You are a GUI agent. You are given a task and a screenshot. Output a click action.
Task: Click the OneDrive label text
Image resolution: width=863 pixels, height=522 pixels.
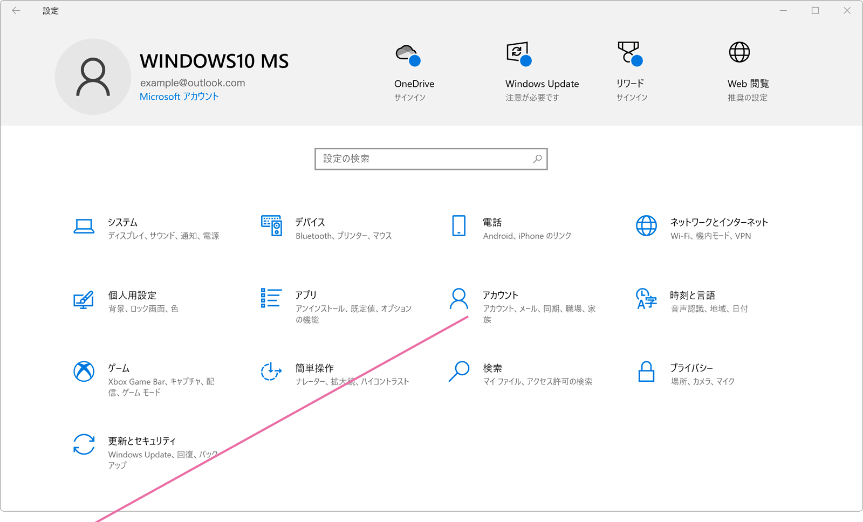[x=414, y=84]
